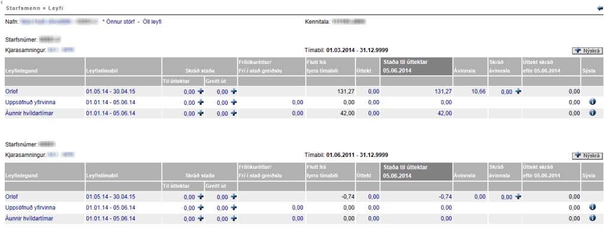Screen dimensions: 604x228
Task: Add Til úttektar for Uppsöfnuð yfirvinna, 01.06.2011 table
Action: click(x=201, y=207)
